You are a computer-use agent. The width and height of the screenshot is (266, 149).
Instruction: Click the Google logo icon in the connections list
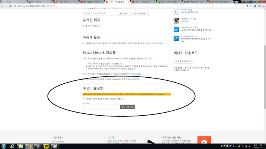coord(176,12)
